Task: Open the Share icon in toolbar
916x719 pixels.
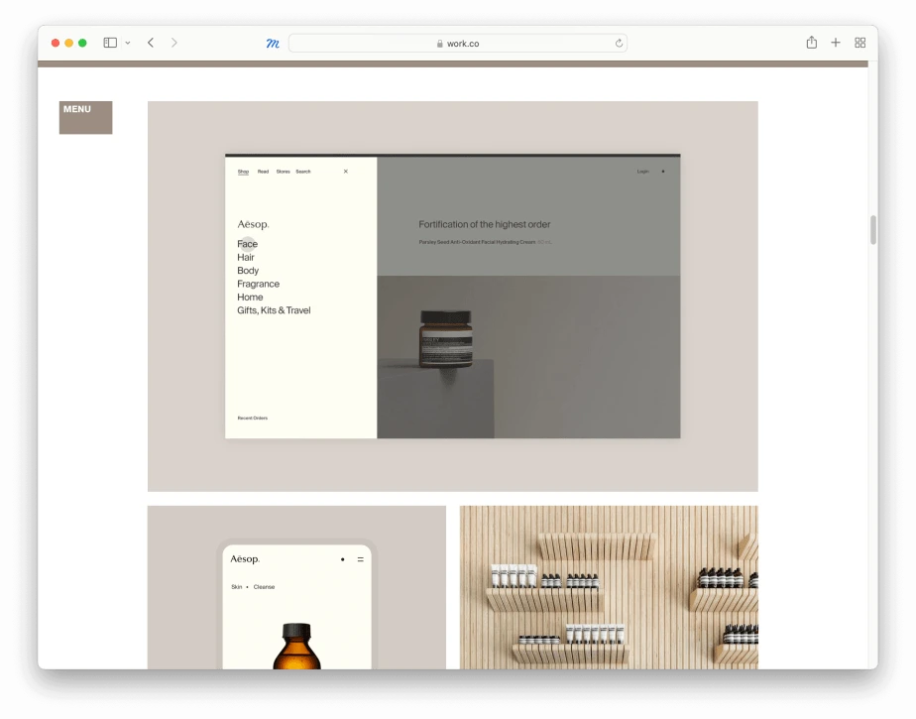Action: [812, 42]
